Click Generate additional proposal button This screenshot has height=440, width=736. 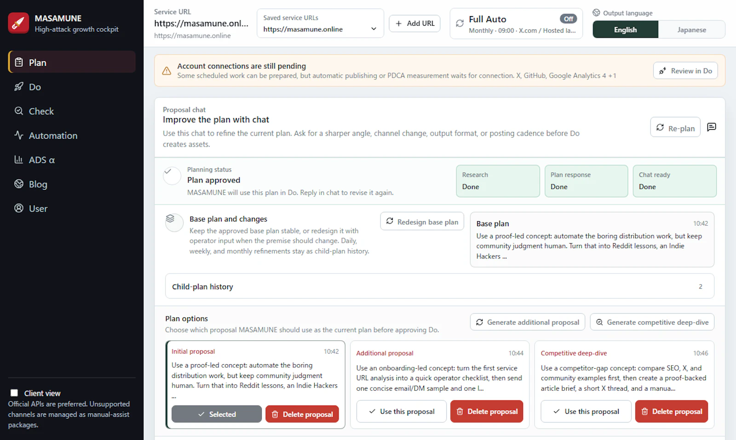pos(527,322)
